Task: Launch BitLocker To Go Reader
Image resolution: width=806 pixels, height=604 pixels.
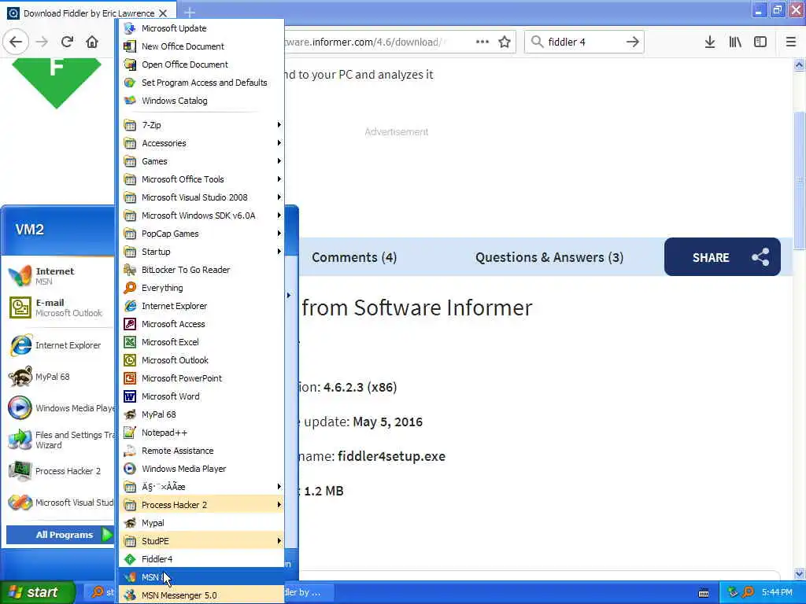Action: pyautogui.click(x=201, y=270)
